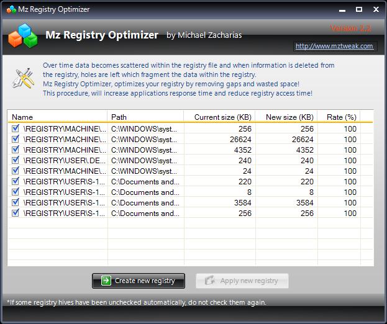Maximize the Mz Registry Optimizer window

tap(359, 9)
